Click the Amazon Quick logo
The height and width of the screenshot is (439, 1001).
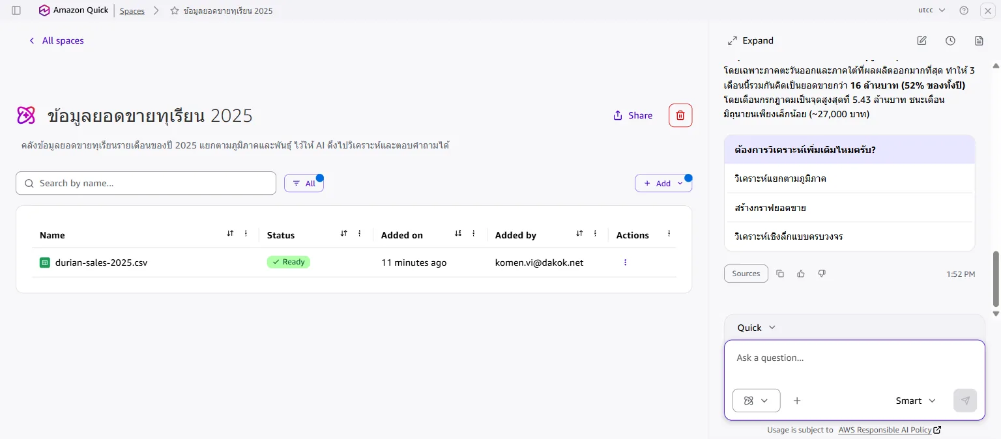[x=74, y=10]
